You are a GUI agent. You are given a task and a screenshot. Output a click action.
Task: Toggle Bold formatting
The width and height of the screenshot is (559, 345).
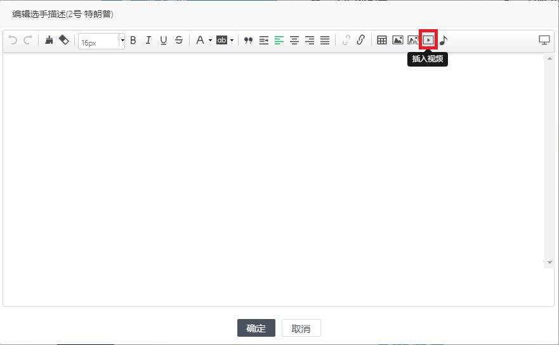133,40
